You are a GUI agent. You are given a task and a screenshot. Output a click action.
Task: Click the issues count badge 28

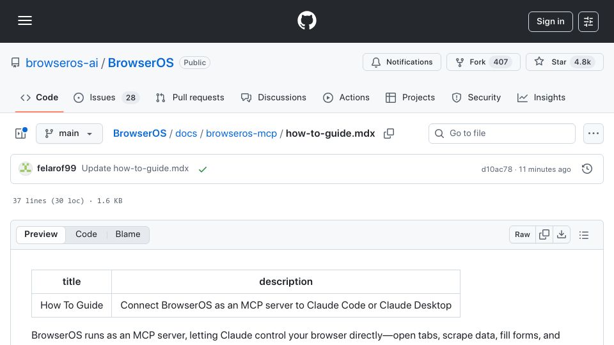click(130, 97)
